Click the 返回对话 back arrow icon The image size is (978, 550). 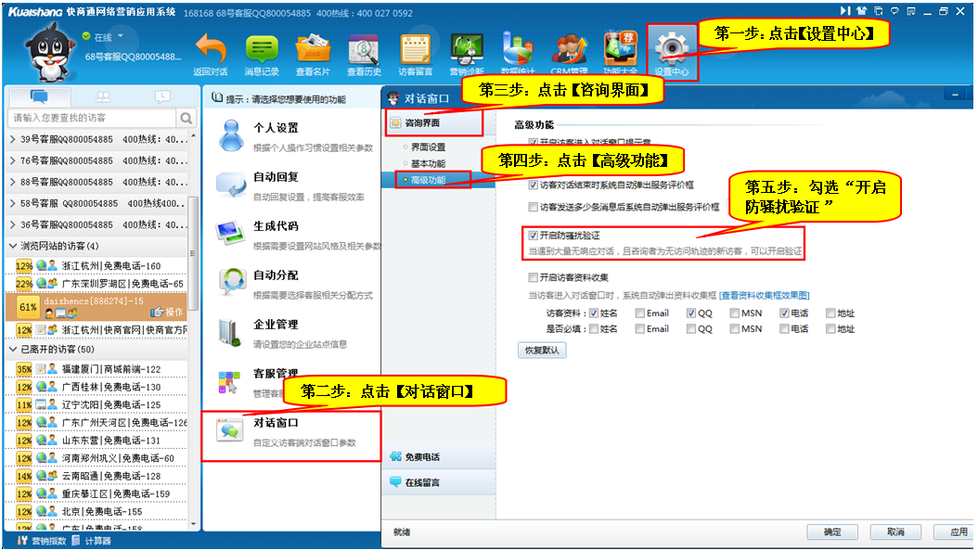pos(211,49)
